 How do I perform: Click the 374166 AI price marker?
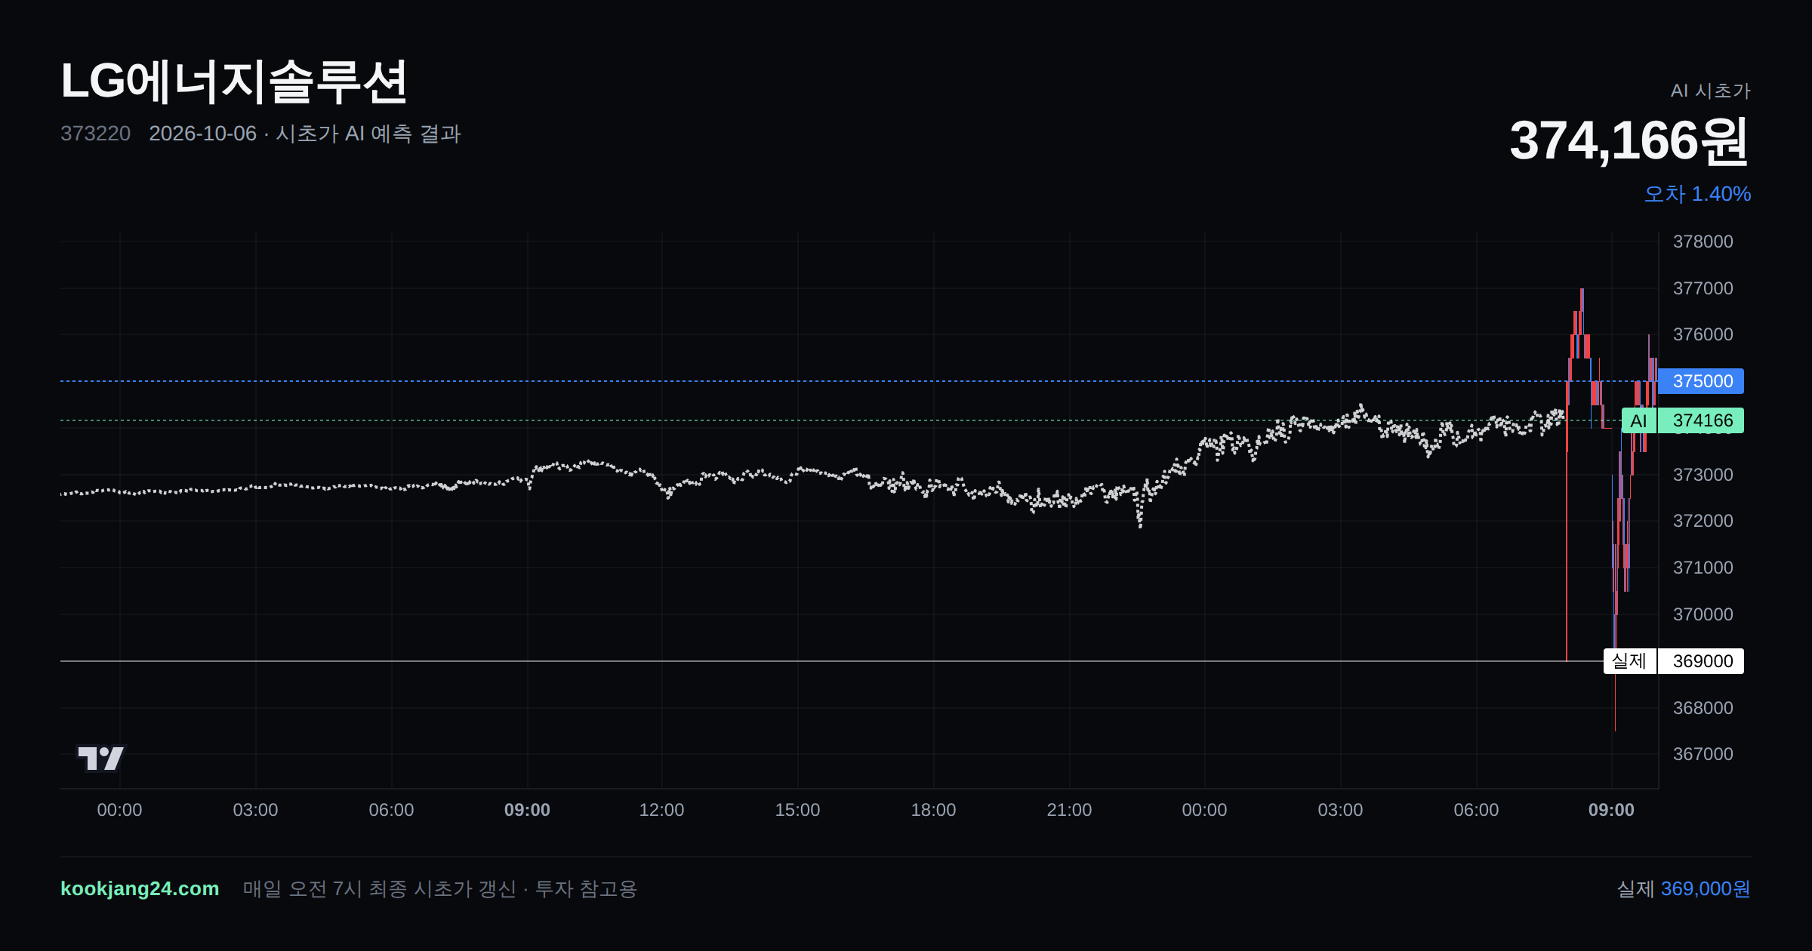(x=1701, y=420)
